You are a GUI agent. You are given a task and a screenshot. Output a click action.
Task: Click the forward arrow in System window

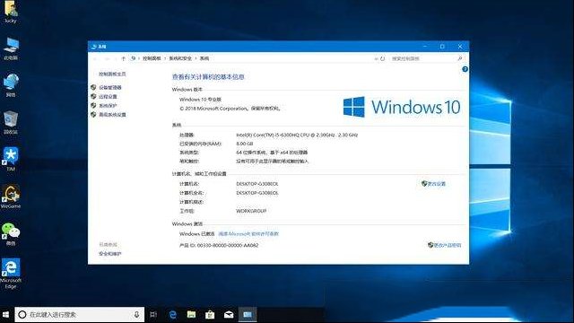tap(108, 58)
